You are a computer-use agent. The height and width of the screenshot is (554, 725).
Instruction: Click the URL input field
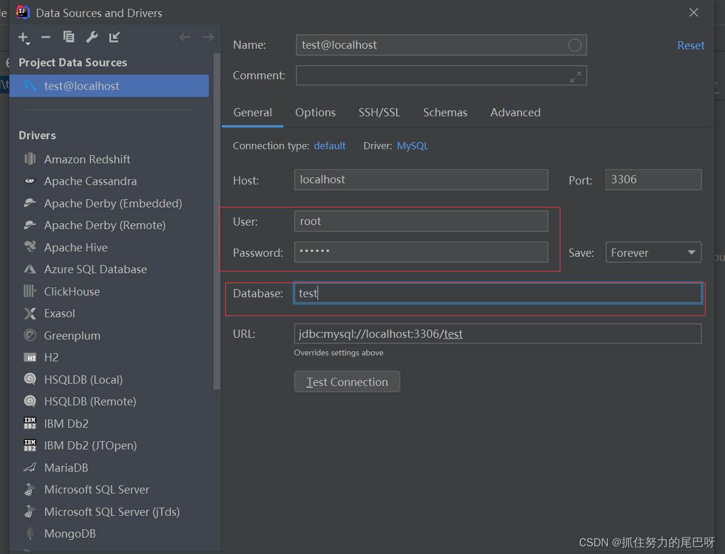(x=497, y=334)
